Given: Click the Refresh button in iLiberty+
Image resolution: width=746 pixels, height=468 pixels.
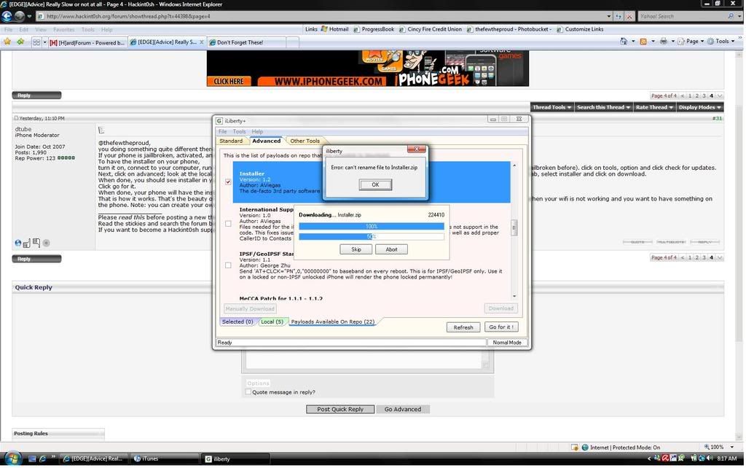Looking at the screenshot, I should click(x=463, y=327).
